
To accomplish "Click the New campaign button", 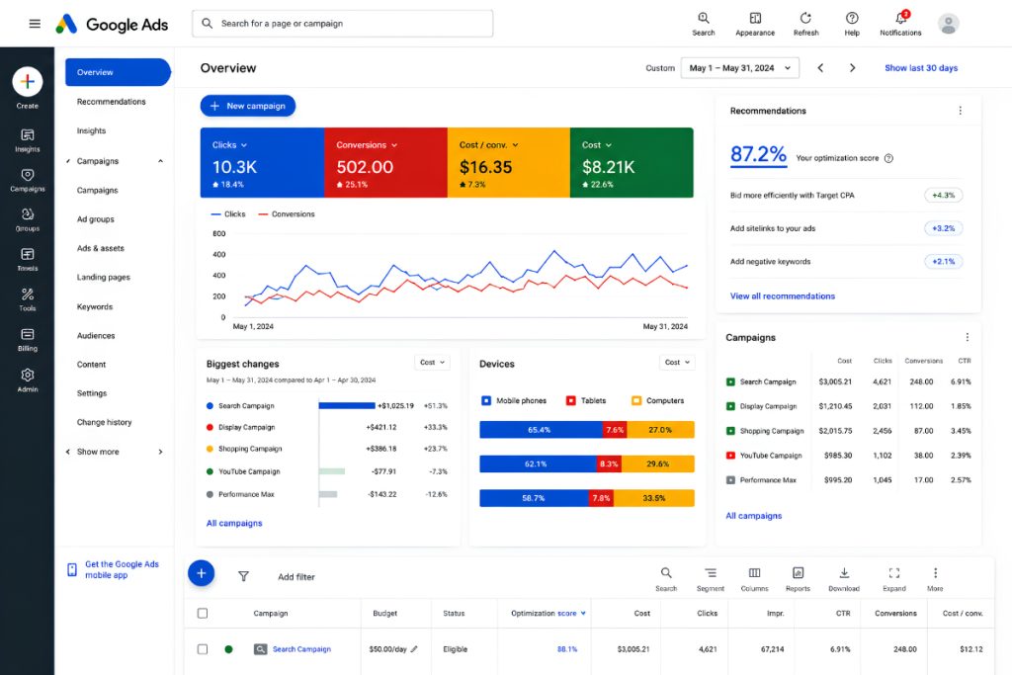I will point(248,106).
